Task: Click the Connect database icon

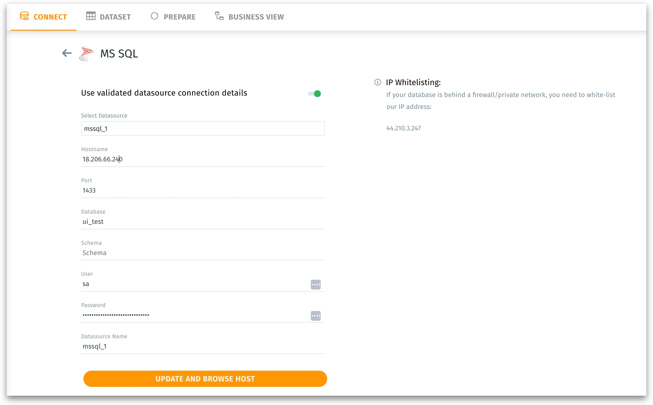Action: (24, 16)
